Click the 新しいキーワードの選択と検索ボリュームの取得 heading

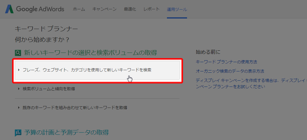(x=91, y=53)
